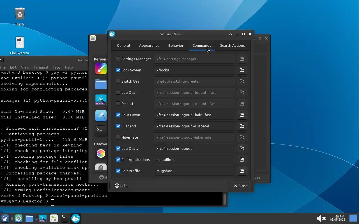The image size is (359, 224).
Task: Switch to Search Actions tab
Action: (x=232, y=45)
